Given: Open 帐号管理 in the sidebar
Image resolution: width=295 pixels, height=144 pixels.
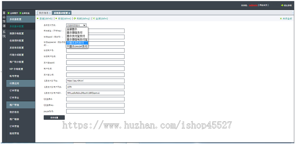Looking at the screenshot, I should click(21, 76).
